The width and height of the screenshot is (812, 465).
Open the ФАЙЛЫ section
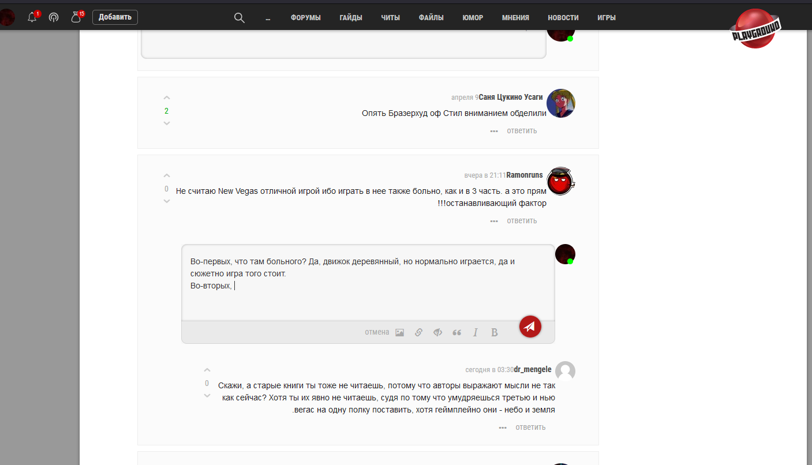(x=431, y=18)
